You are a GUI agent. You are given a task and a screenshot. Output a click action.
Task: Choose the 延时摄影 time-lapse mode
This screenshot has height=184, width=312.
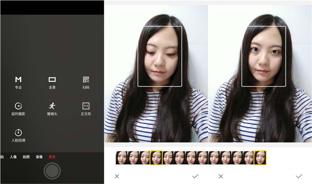point(18,109)
